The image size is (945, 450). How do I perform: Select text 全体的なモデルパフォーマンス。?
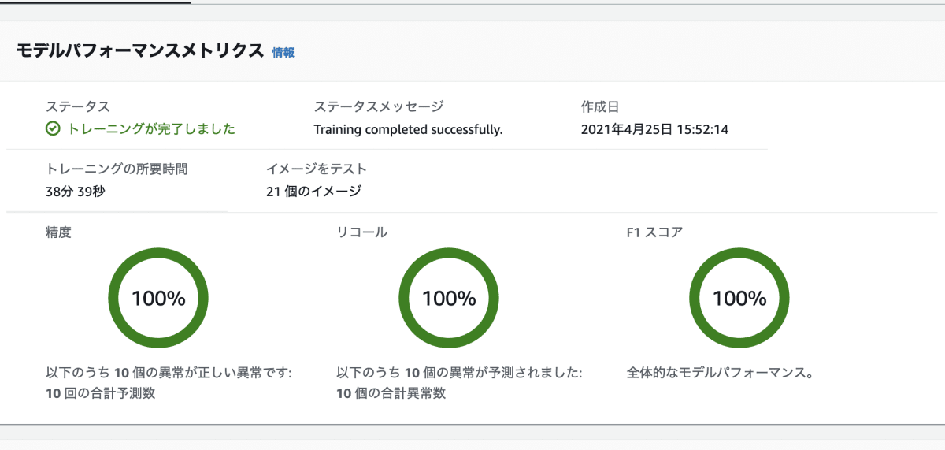click(721, 372)
